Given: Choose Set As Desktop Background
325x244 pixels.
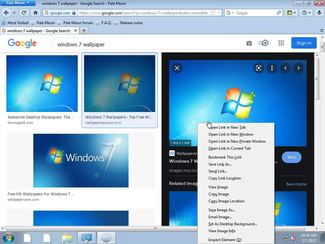Looking at the screenshot, I should coord(236,224).
